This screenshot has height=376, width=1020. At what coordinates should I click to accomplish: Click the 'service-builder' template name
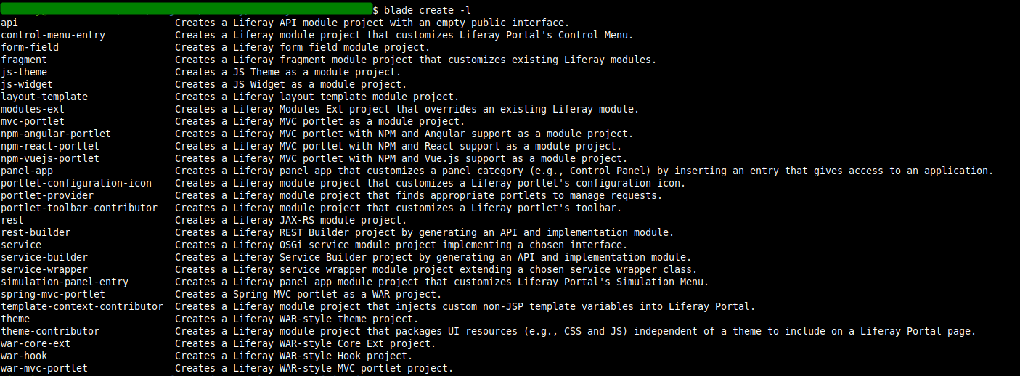tap(44, 257)
